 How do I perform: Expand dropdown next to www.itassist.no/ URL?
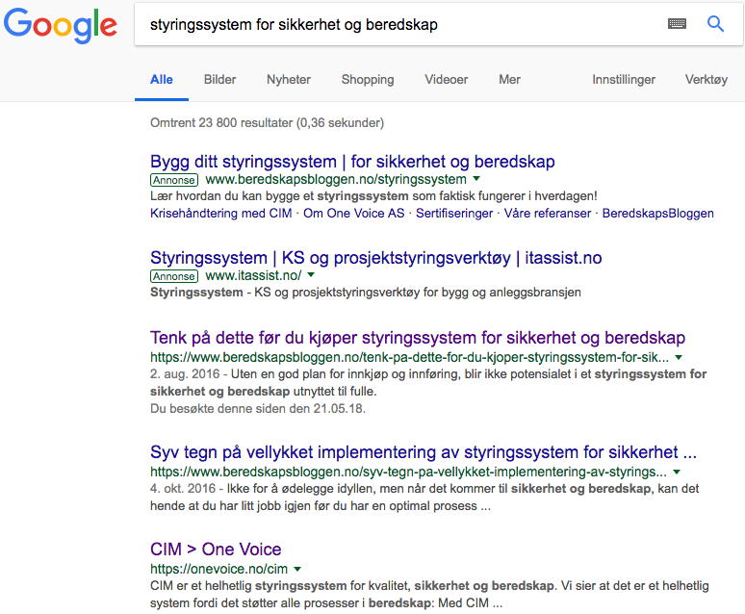(x=311, y=274)
